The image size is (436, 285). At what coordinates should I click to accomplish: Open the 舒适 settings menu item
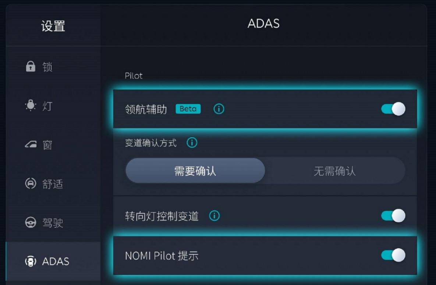point(53,184)
